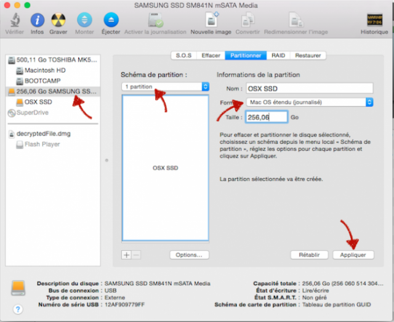Click the sidebar resize handle dot

click(107, 160)
